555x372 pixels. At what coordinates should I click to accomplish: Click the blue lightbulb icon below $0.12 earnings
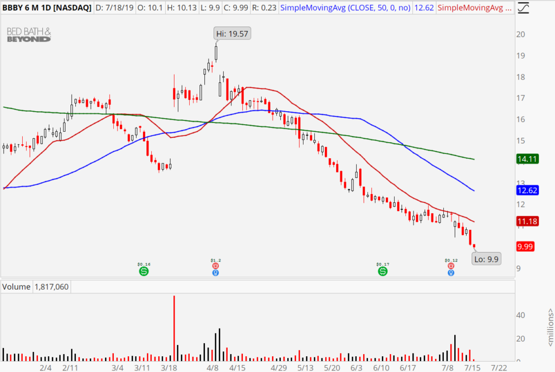point(450,273)
